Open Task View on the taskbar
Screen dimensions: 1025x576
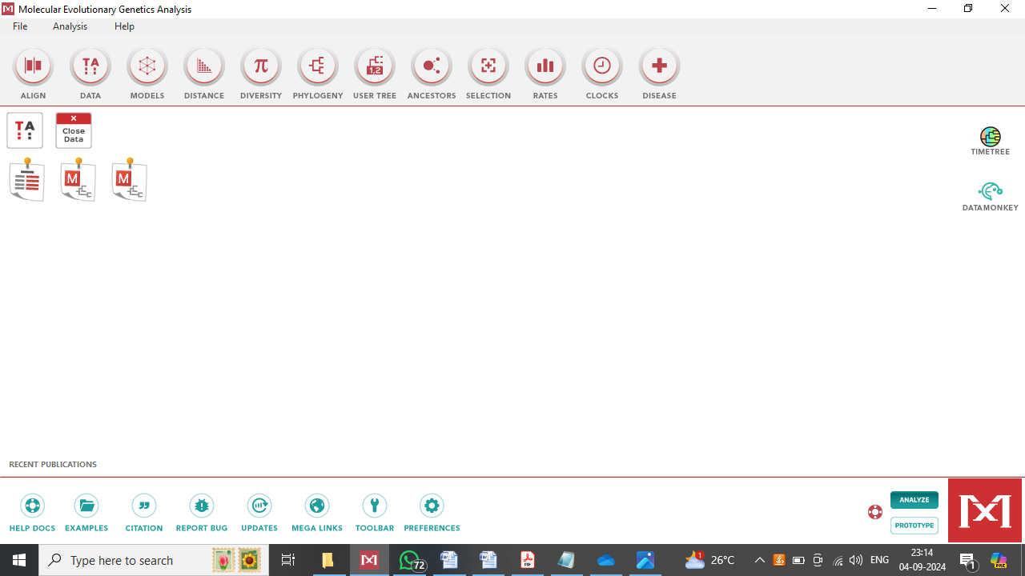pos(288,560)
